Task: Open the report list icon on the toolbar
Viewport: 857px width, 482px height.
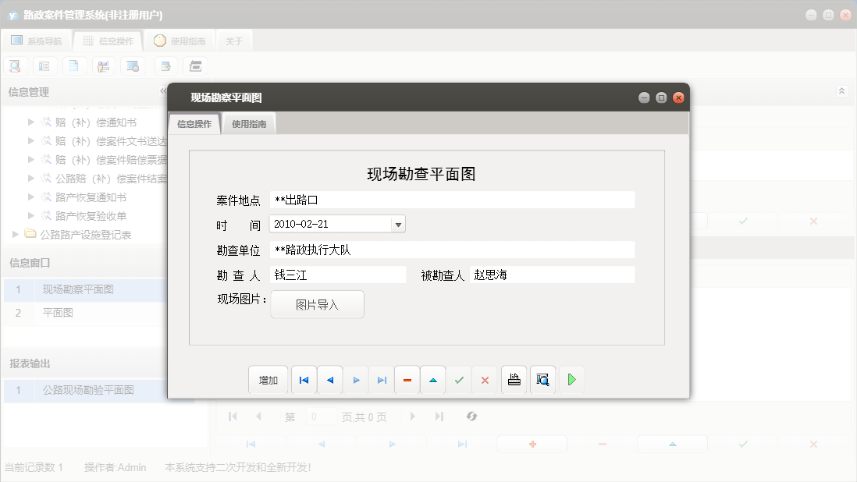Action: click(x=44, y=66)
